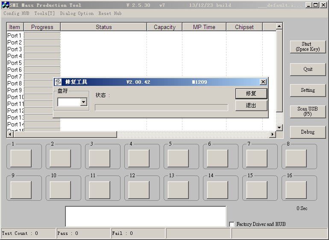Click the 修复 repair button
The width and height of the screenshot is (329, 240).
(x=251, y=94)
